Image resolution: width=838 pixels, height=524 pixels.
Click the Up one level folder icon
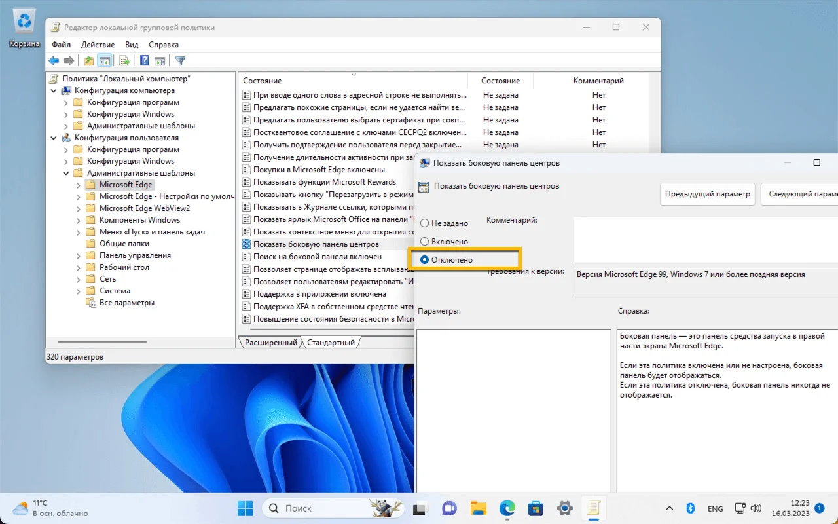(89, 61)
